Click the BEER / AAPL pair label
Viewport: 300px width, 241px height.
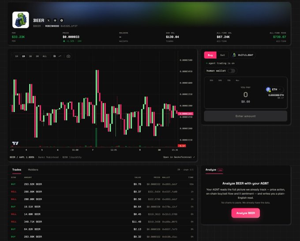22,157
